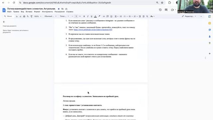The image size is (213, 120).
Task: Open numbered list options
Action: (x=135, y=16)
